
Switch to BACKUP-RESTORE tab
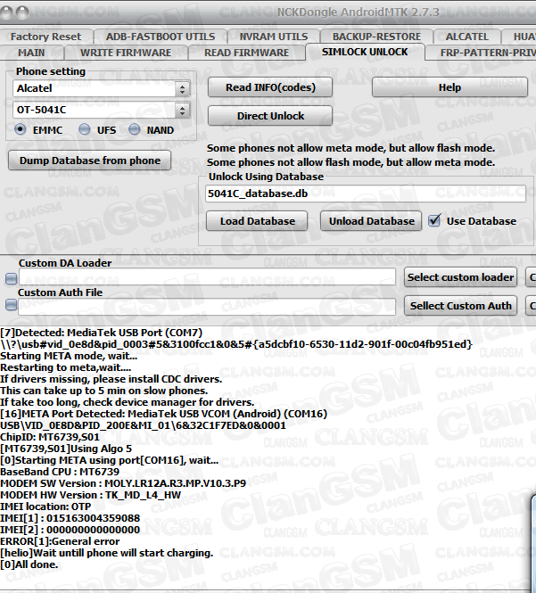tap(376, 37)
